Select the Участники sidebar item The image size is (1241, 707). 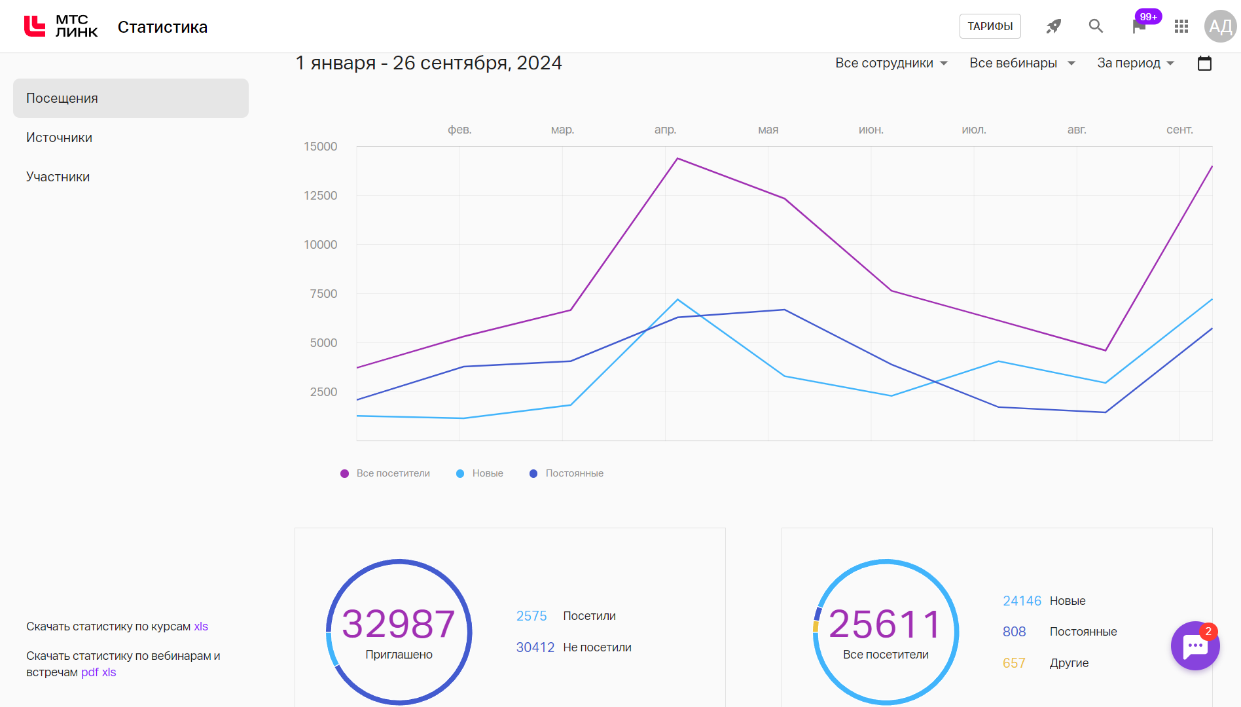(x=131, y=177)
